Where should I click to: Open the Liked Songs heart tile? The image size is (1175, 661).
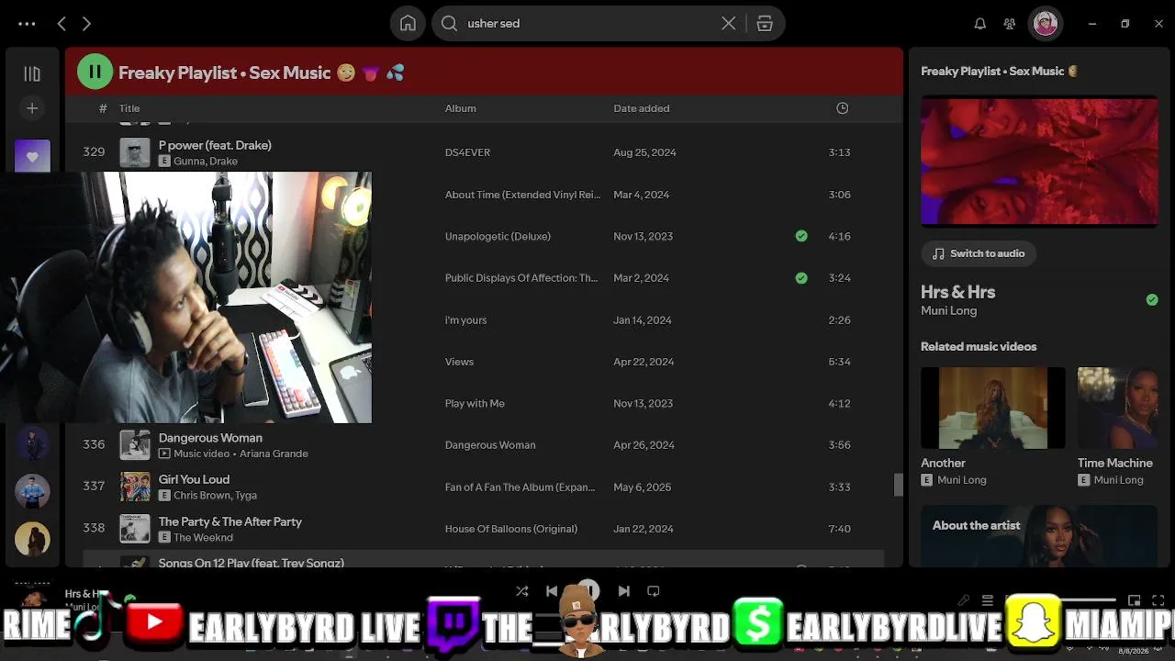tap(32, 156)
